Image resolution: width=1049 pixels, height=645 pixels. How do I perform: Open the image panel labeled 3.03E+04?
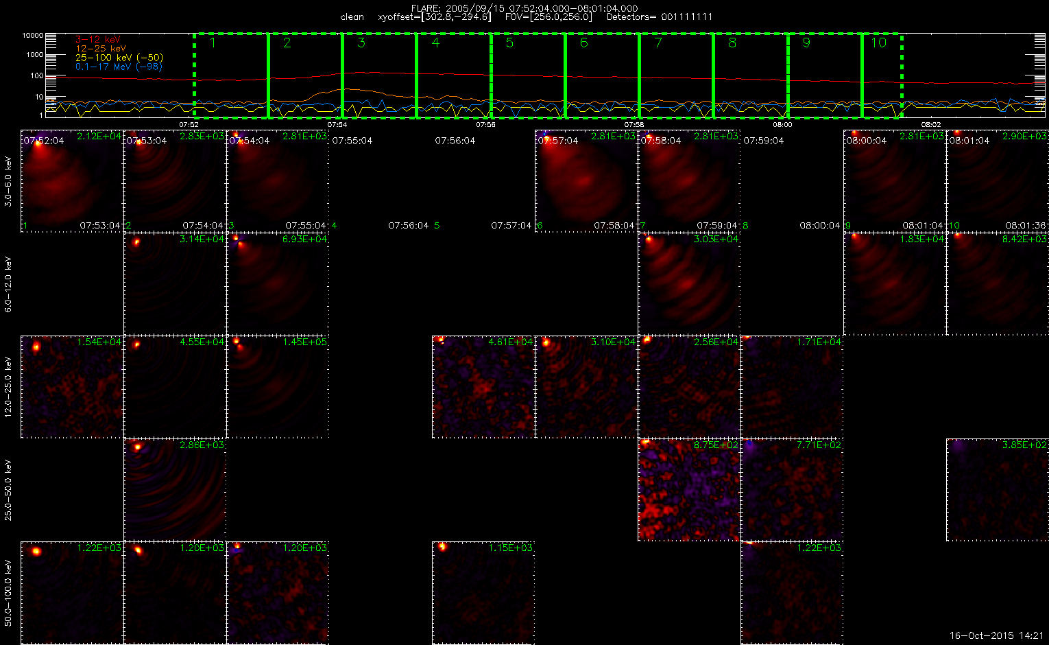click(x=689, y=283)
